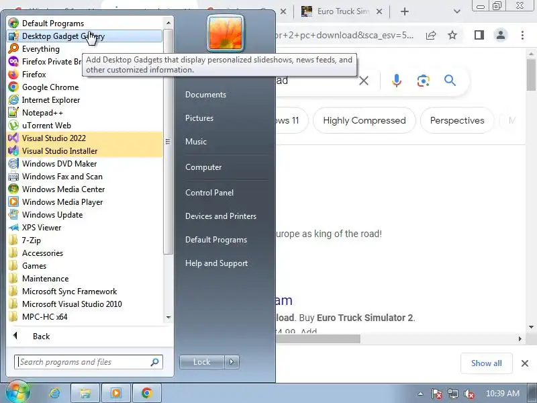537x403 pixels.
Task: Click the Windows Start orb
Action: click(17, 393)
